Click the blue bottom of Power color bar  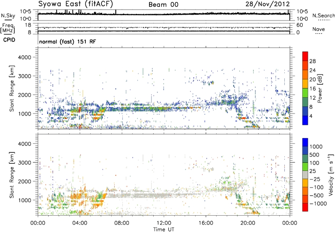point(305,121)
